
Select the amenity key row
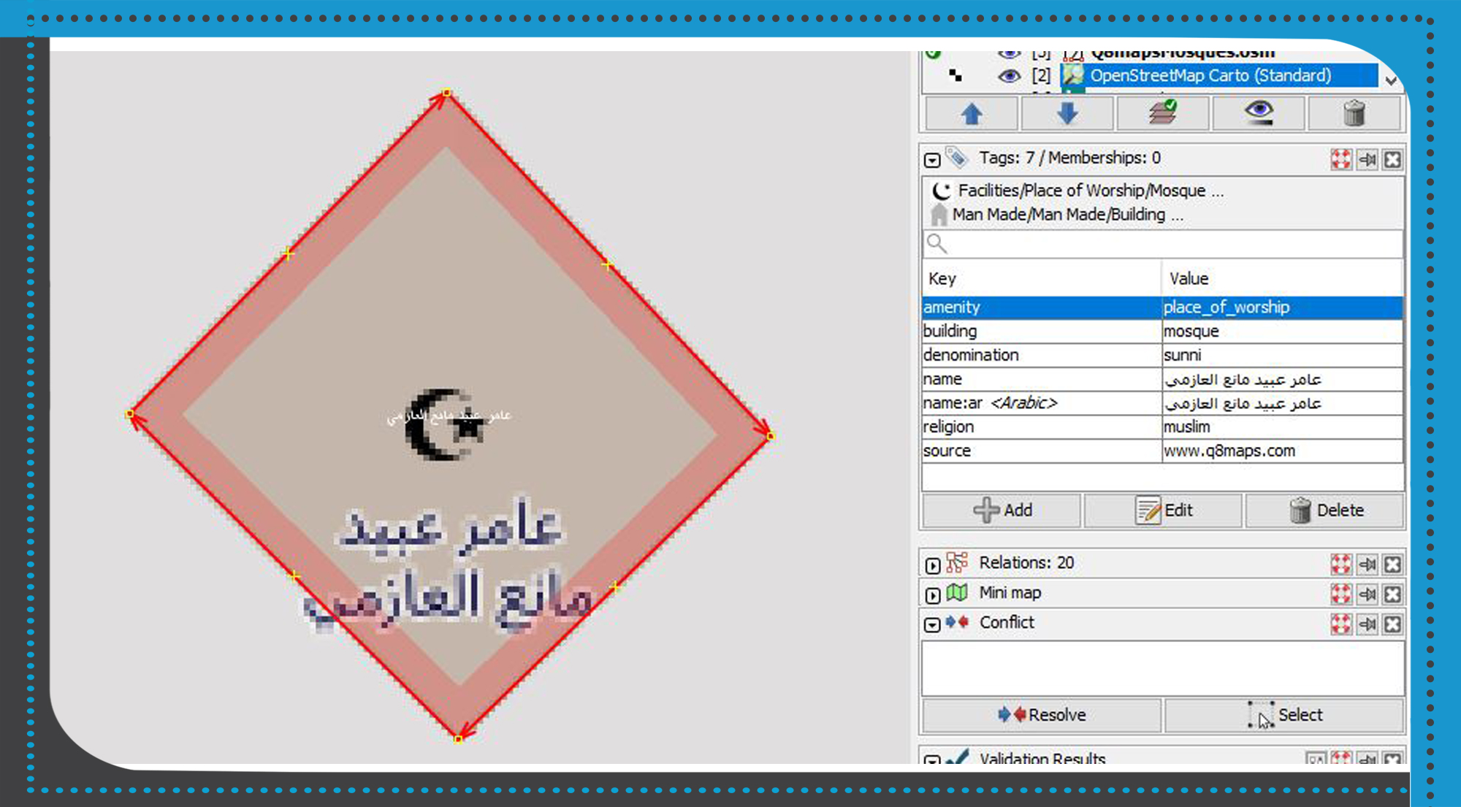[1041, 307]
